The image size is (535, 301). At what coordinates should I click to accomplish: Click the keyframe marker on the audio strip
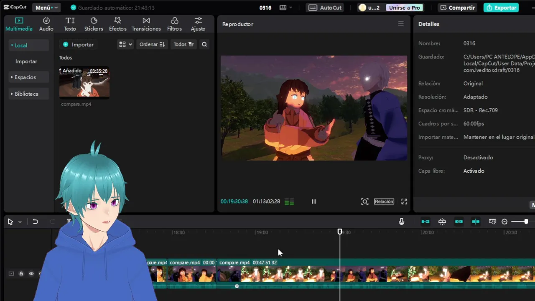click(237, 286)
